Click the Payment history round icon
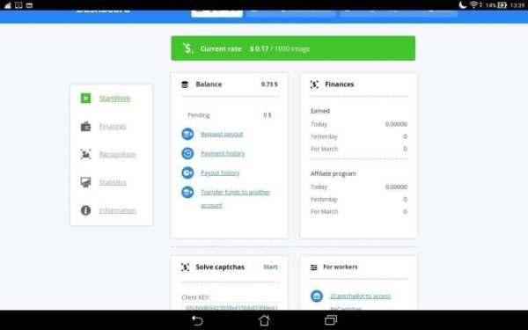528x330 pixels. tap(187, 153)
